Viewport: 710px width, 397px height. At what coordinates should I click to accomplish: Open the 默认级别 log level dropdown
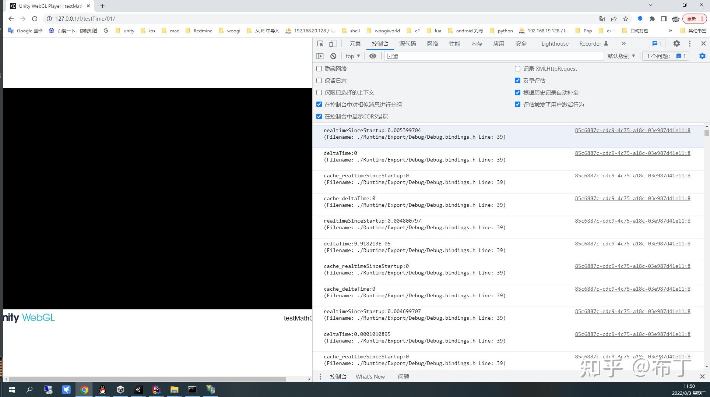(621, 56)
